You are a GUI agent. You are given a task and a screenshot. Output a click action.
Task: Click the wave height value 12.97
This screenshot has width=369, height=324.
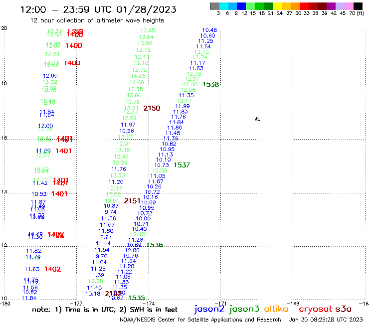tap(192, 79)
